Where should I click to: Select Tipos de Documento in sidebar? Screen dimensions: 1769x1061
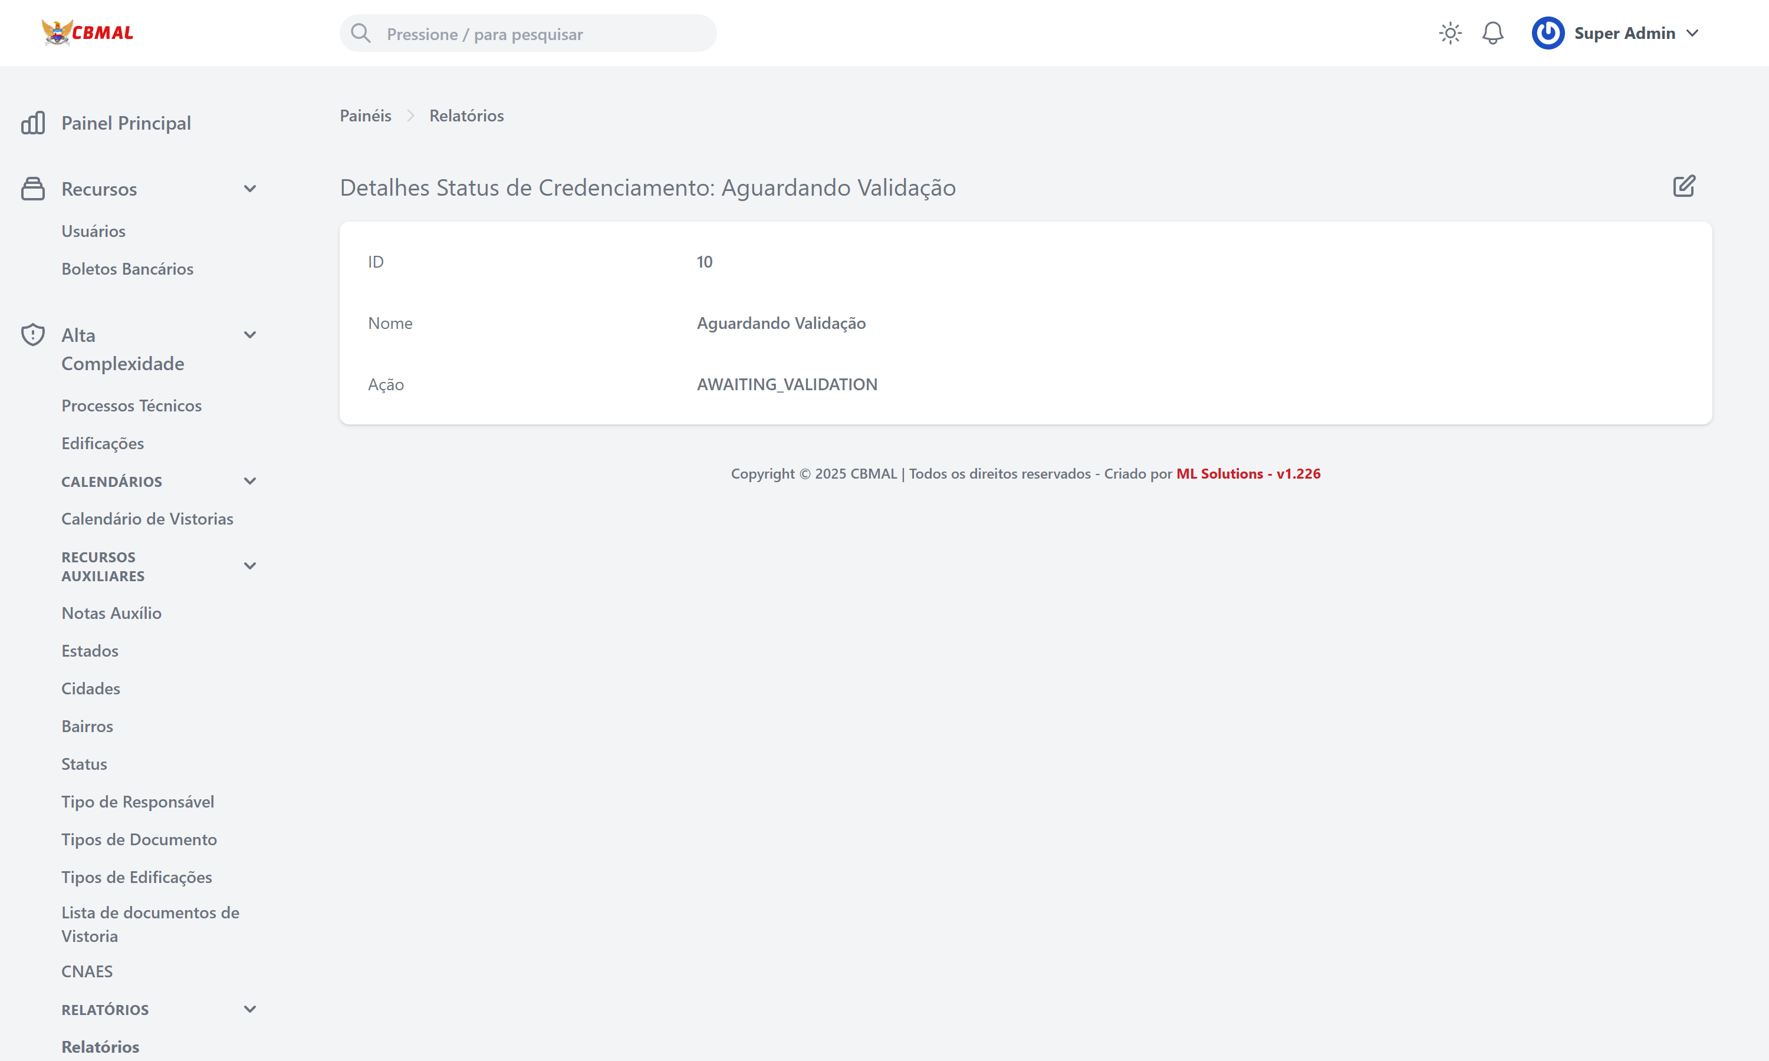(x=139, y=839)
